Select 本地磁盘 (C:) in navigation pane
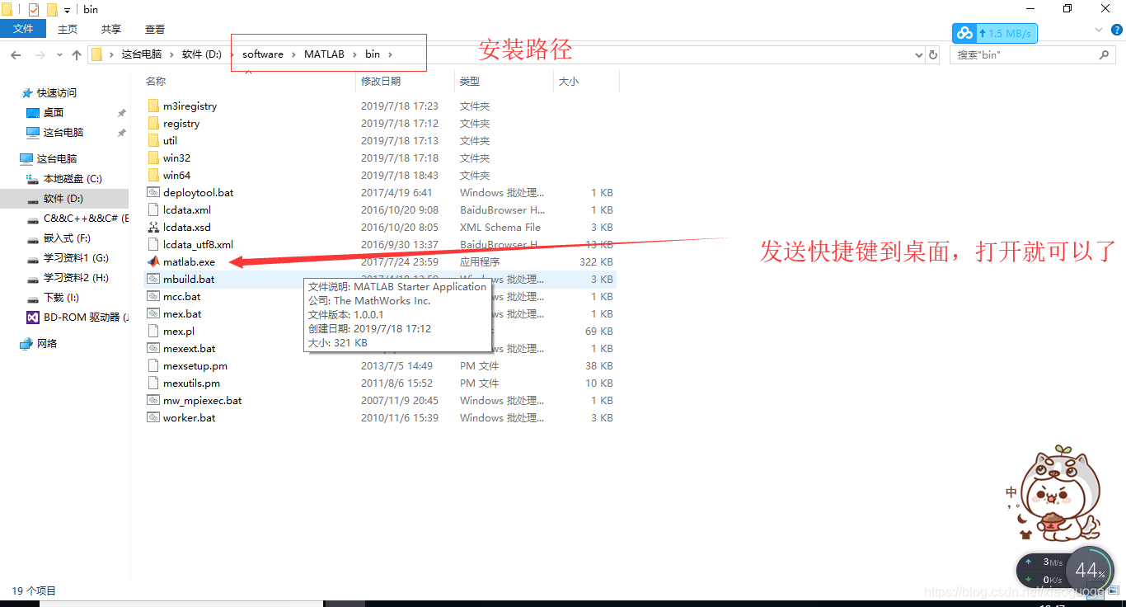This screenshot has height=607, width=1126. [73, 178]
